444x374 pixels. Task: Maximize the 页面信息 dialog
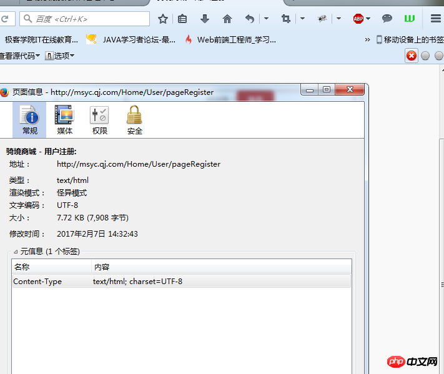pyautogui.click(x=327, y=90)
